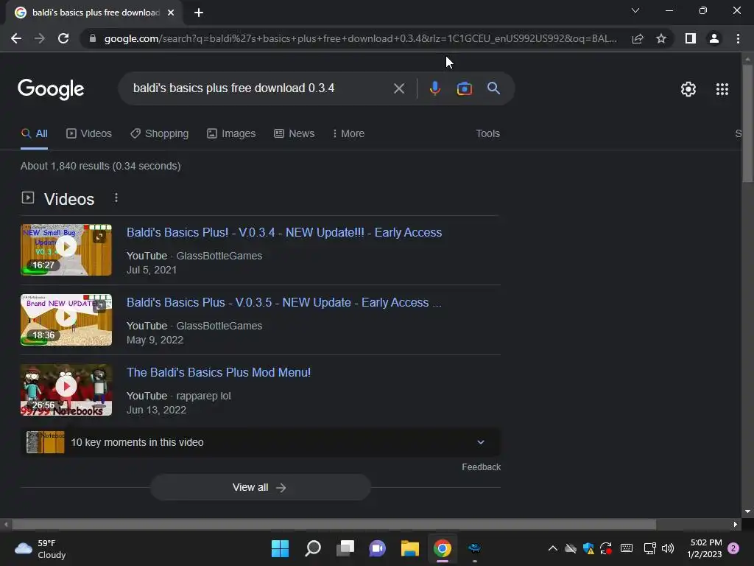Search by image with camera icon
This screenshot has height=566, width=754.
pos(464,88)
